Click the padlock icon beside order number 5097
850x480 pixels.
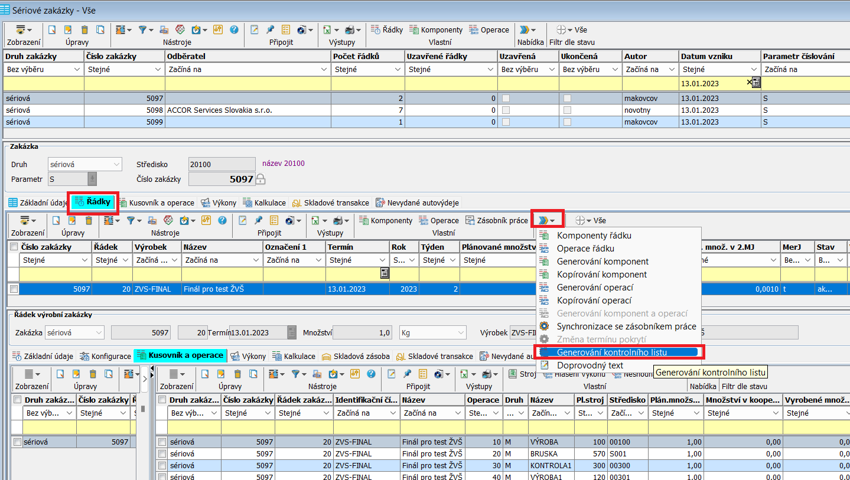point(260,179)
